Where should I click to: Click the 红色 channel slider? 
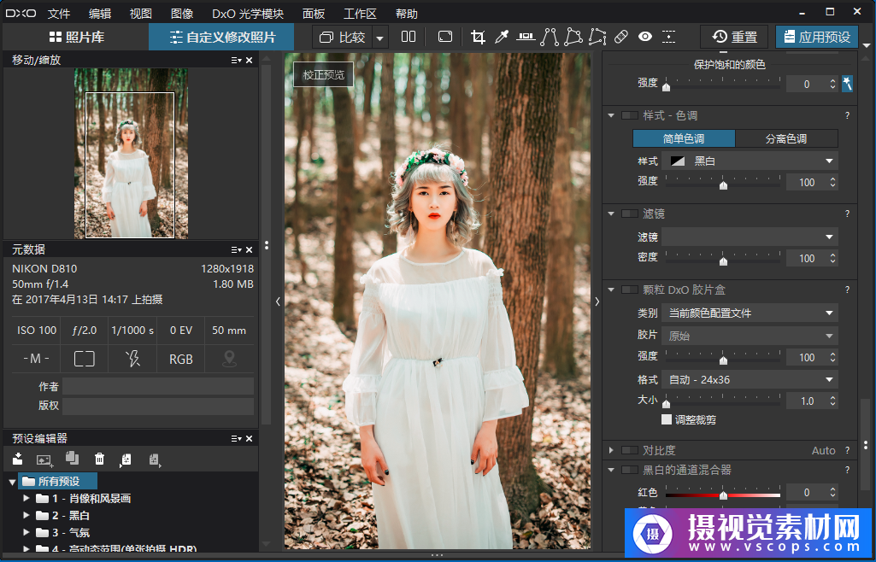coord(723,494)
